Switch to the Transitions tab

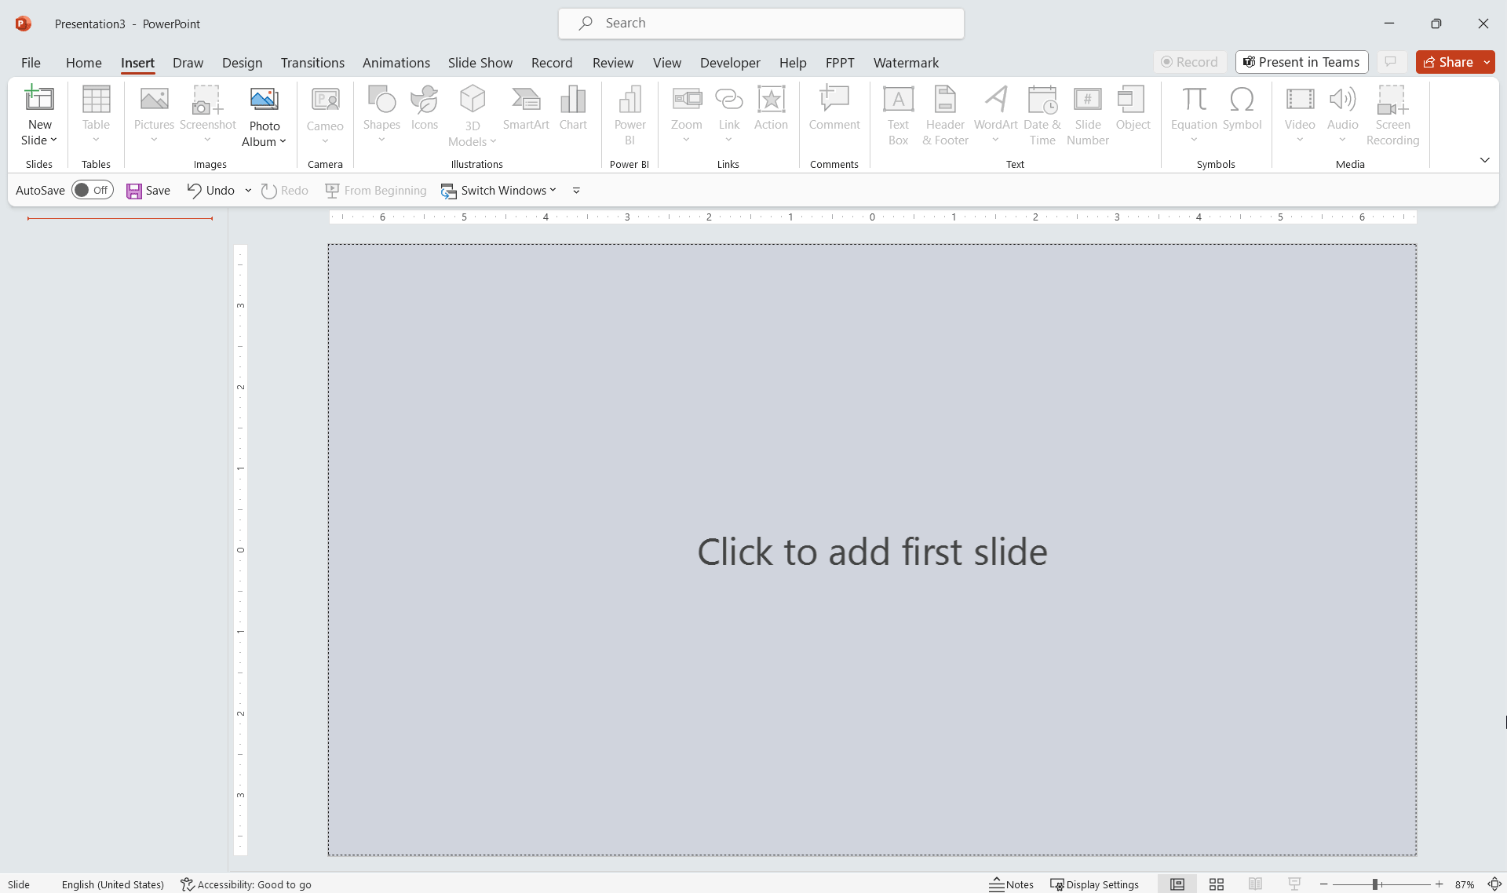coord(312,63)
